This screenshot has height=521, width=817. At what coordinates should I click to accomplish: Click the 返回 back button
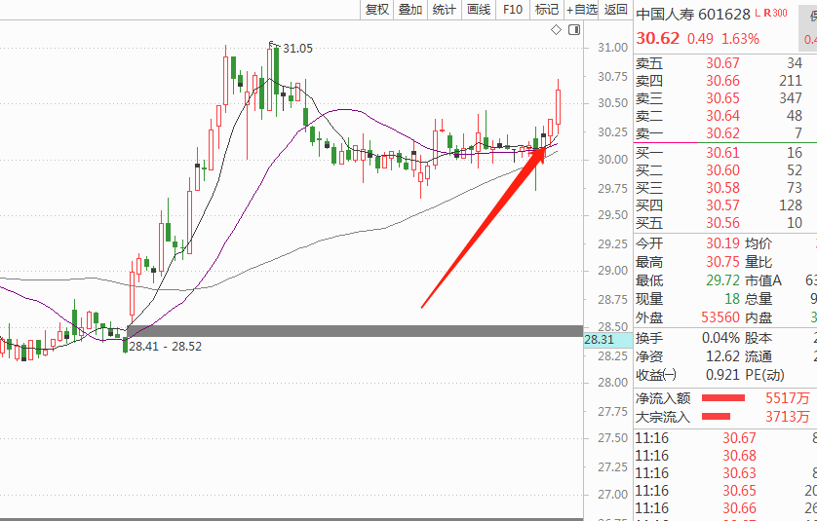[x=615, y=10]
